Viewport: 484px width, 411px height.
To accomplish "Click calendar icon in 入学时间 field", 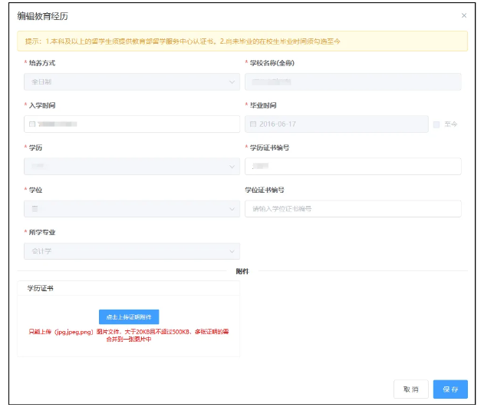I will [x=32, y=124].
